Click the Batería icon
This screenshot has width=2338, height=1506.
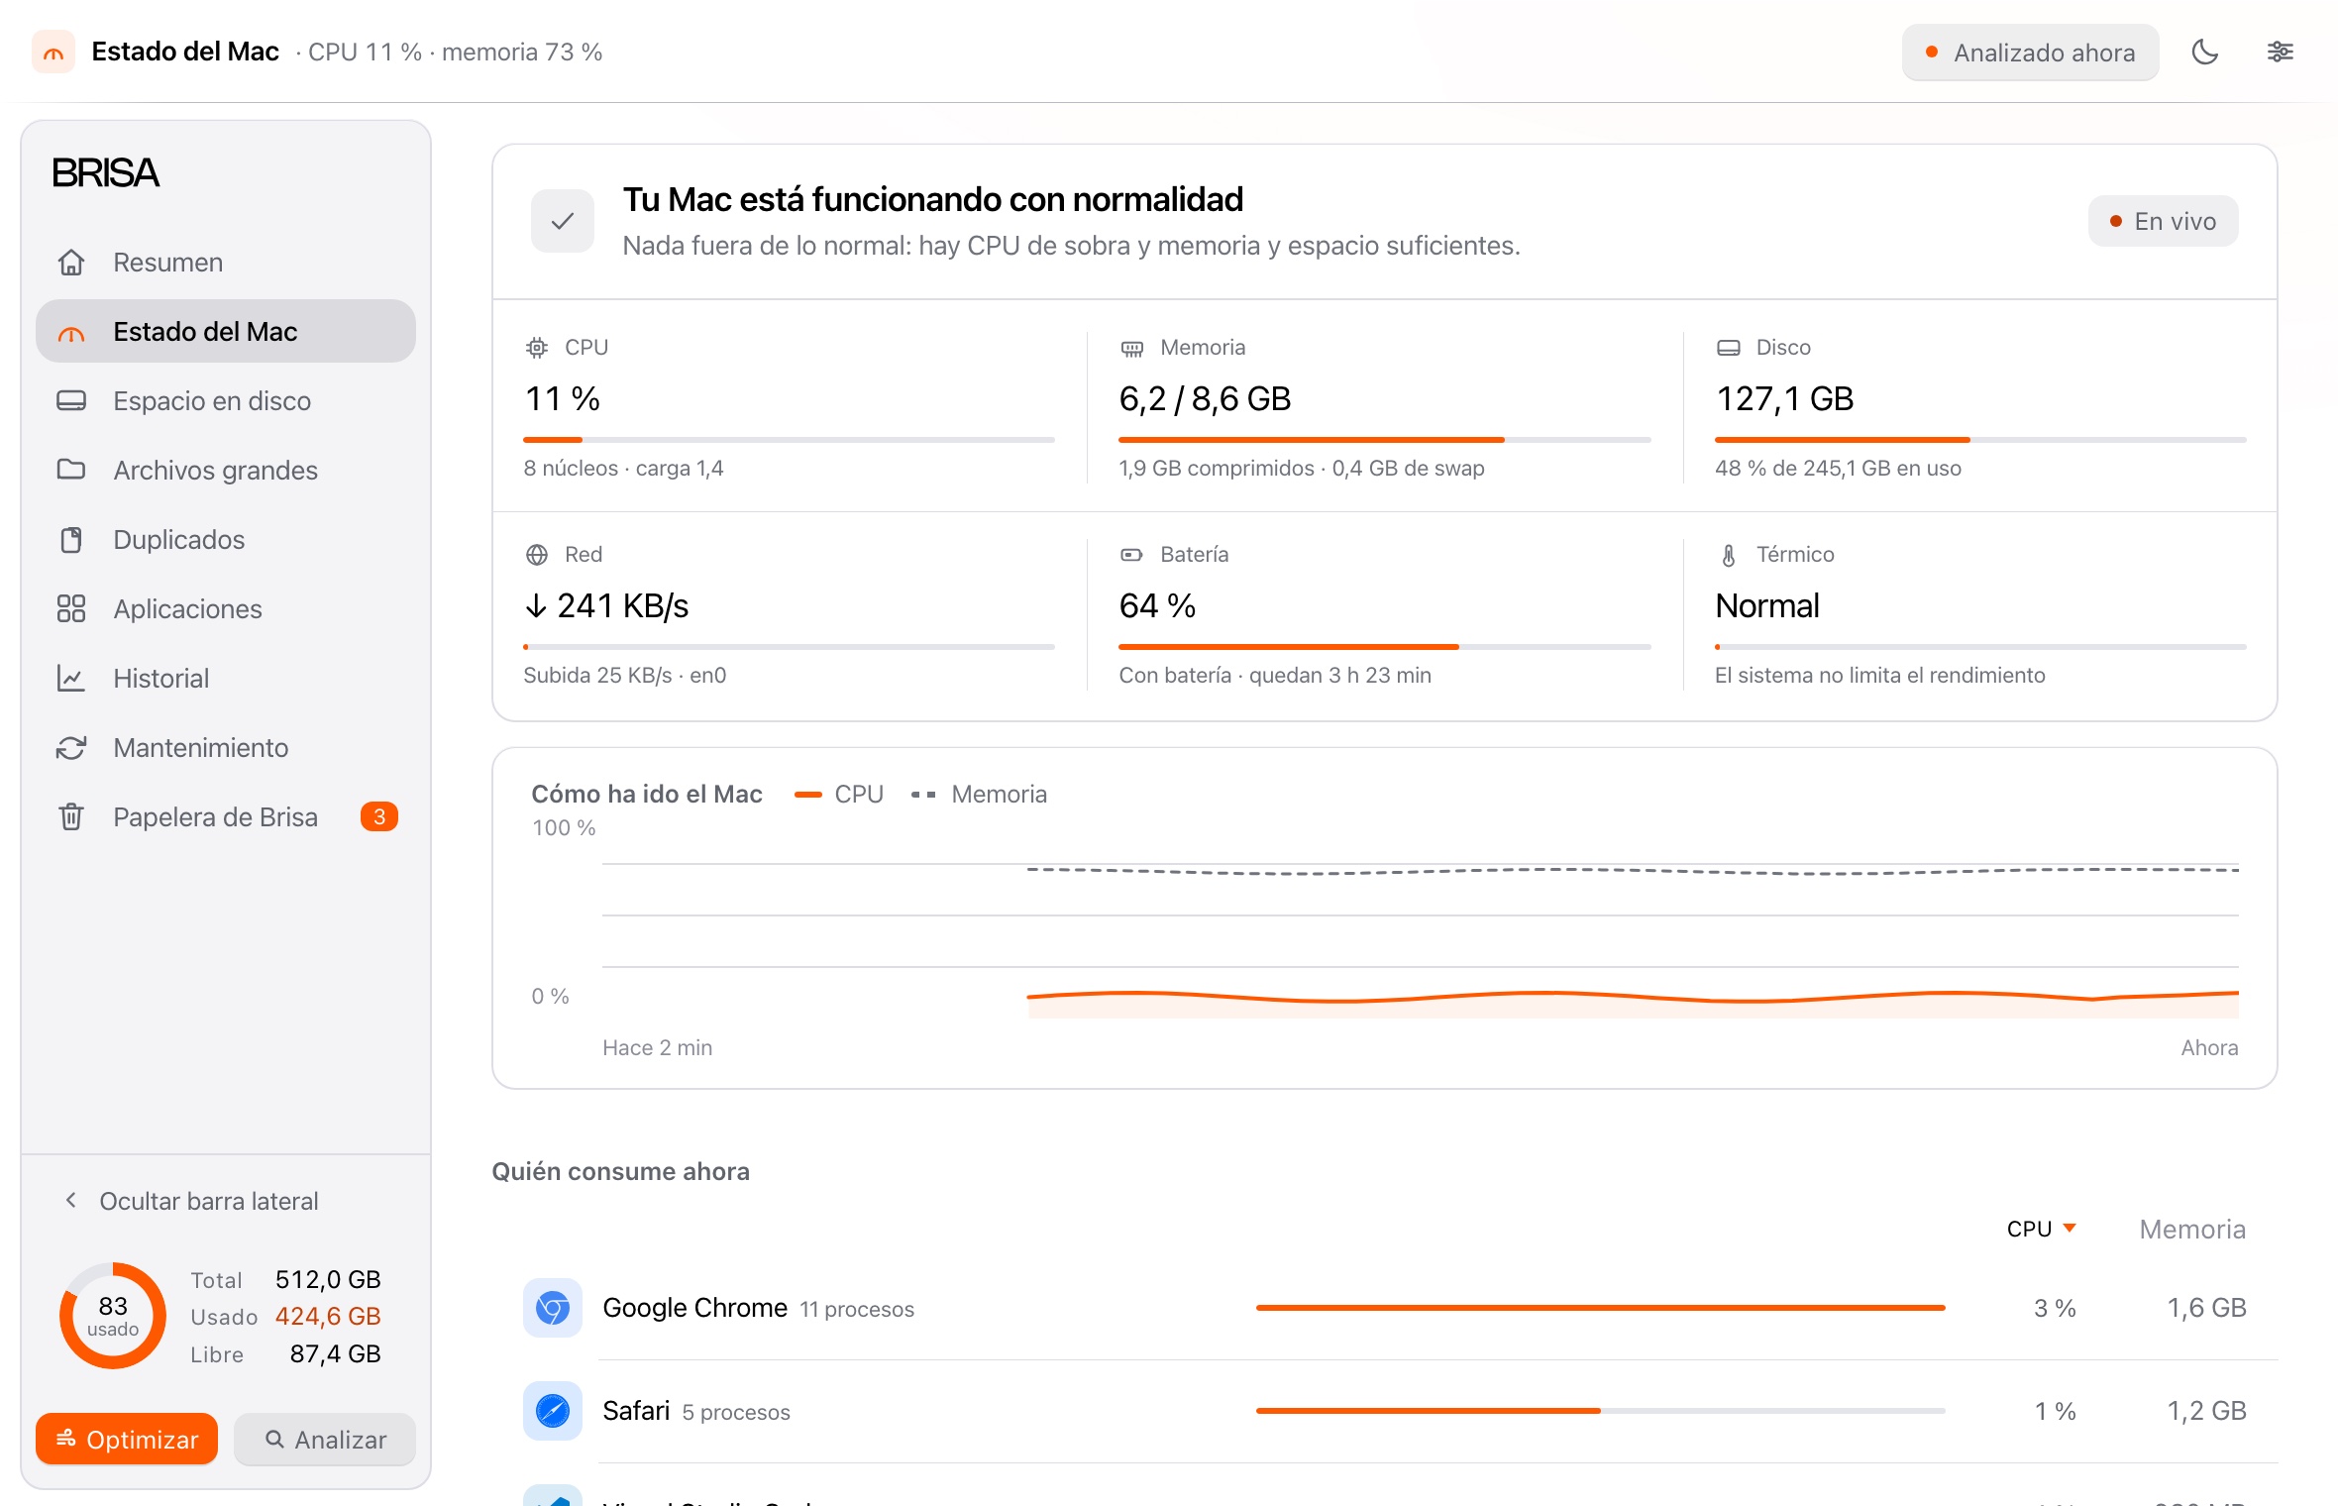1131,555
